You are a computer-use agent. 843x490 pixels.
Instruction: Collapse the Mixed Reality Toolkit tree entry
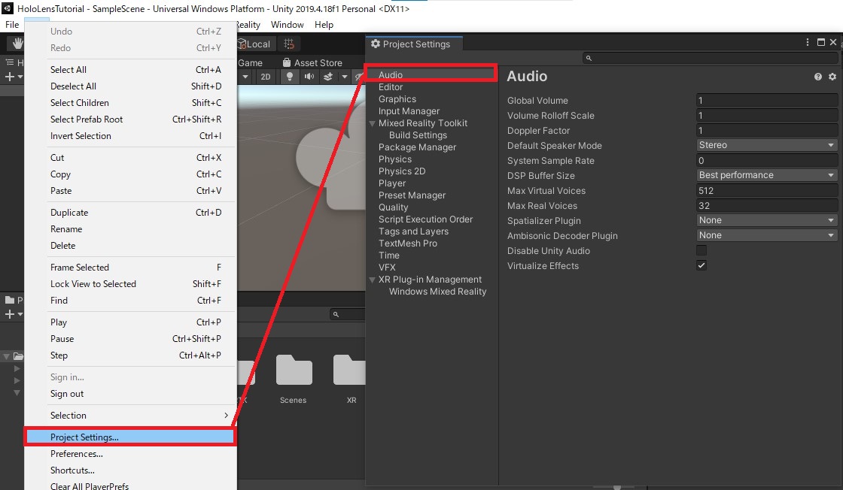(x=372, y=123)
